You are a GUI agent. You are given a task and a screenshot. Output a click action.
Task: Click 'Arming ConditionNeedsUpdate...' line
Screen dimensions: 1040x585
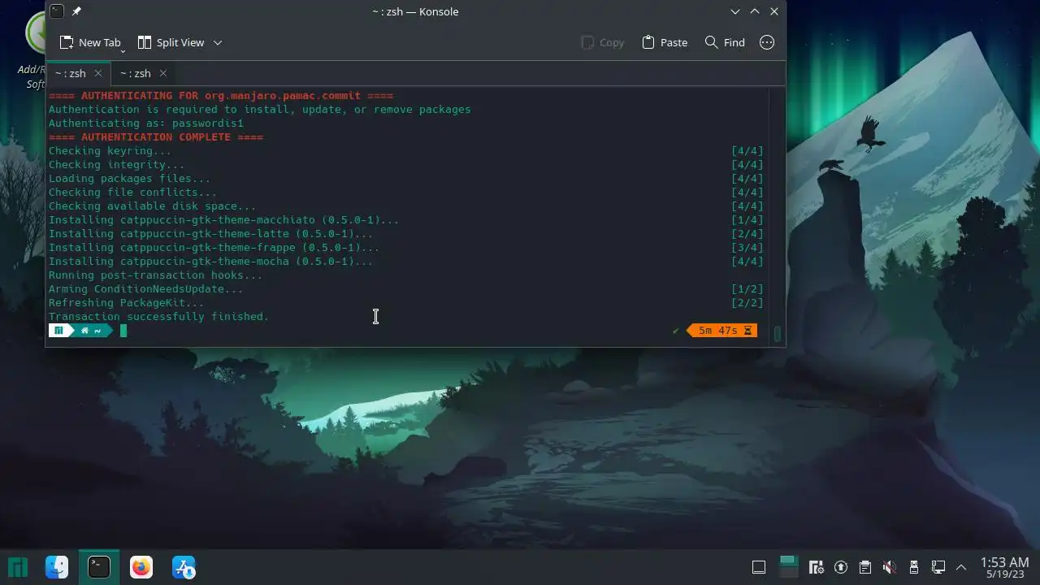click(x=146, y=289)
